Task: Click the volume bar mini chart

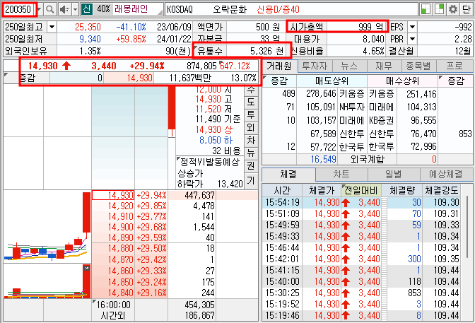Action: 47,281
